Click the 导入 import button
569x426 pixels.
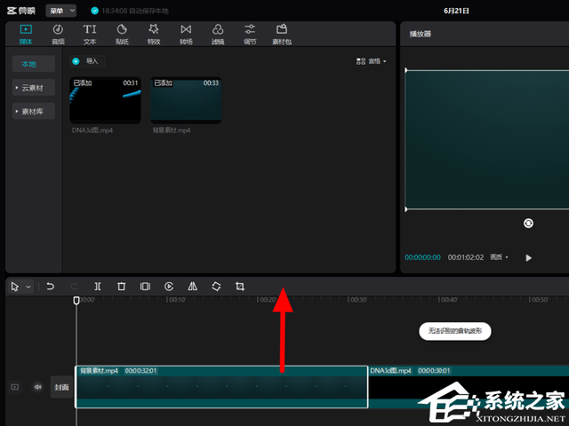click(87, 61)
